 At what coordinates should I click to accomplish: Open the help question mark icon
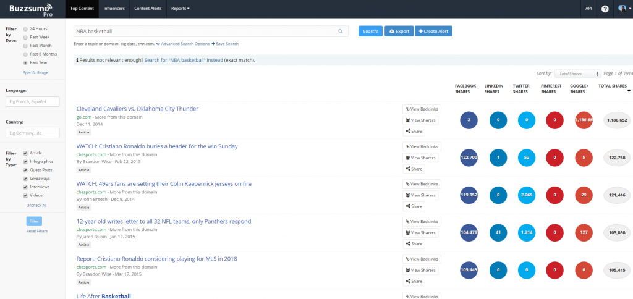pos(605,9)
